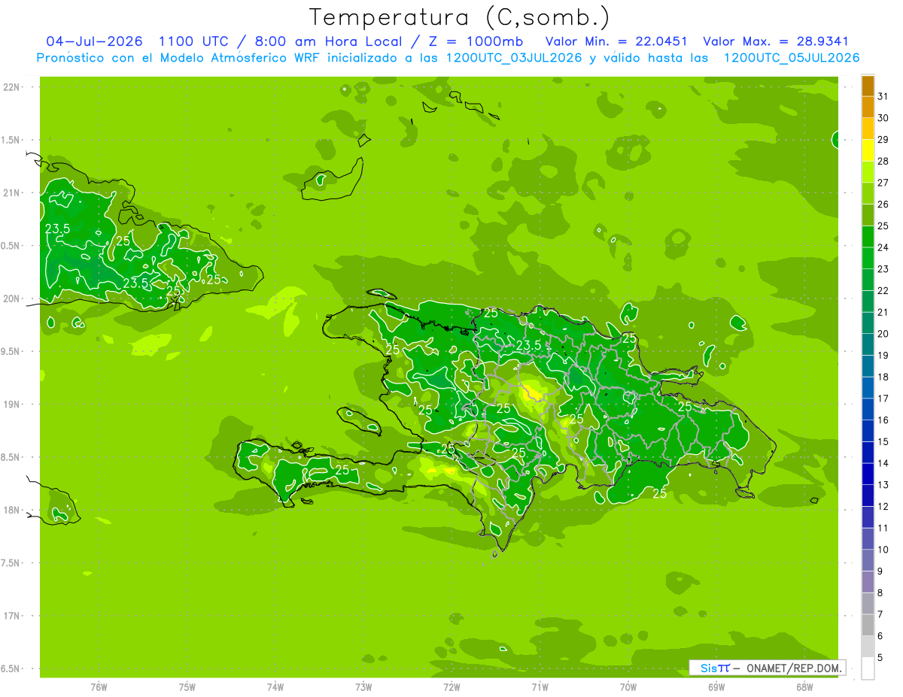
Task: Click the '21N' latitude axis label
Action: pyautogui.click(x=13, y=193)
